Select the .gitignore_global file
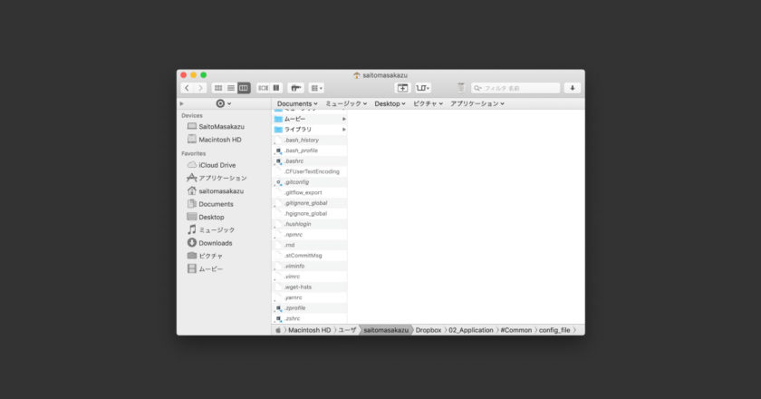This screenshot has height=399, width=761. click(x=310, y=203)
